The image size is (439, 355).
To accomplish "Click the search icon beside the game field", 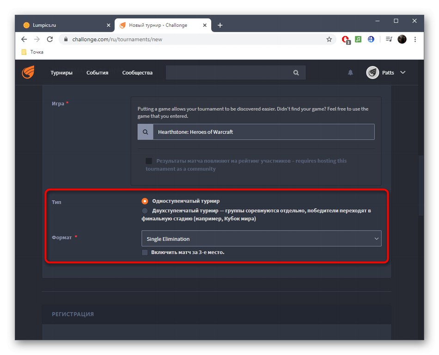I will (145, 132).
